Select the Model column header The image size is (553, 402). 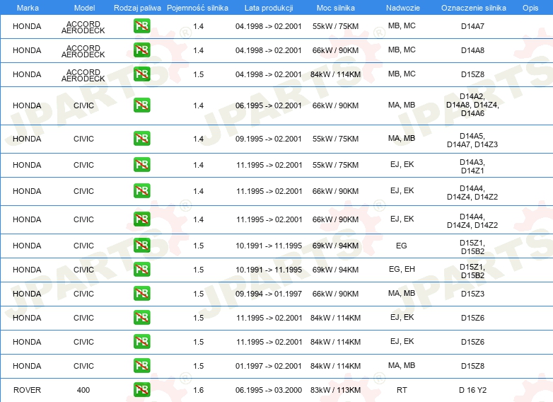[85, 8]
